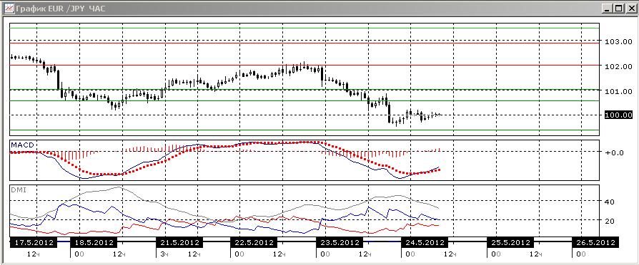This screenshot has height=265, width=639.
Task: Click the 100.00 current price marker
Action: coord(618,115)
